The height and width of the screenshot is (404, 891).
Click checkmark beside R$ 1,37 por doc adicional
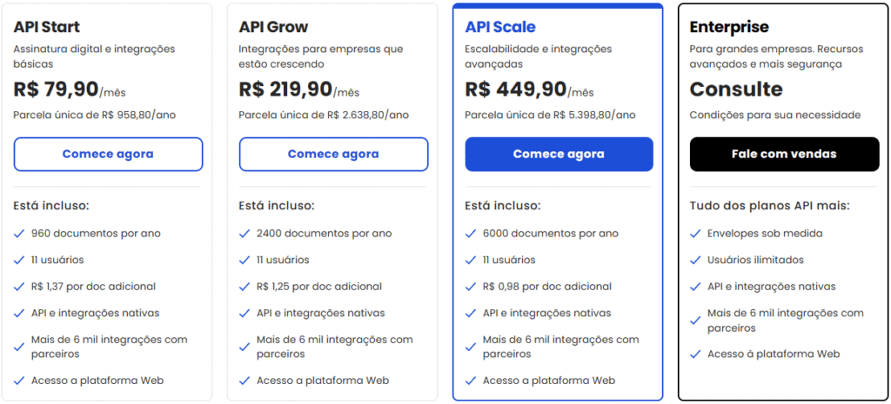[x=19, y=287]
